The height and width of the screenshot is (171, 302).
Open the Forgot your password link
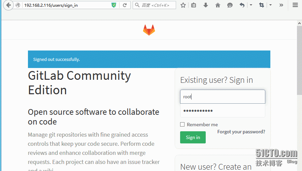tap(241, 132)
